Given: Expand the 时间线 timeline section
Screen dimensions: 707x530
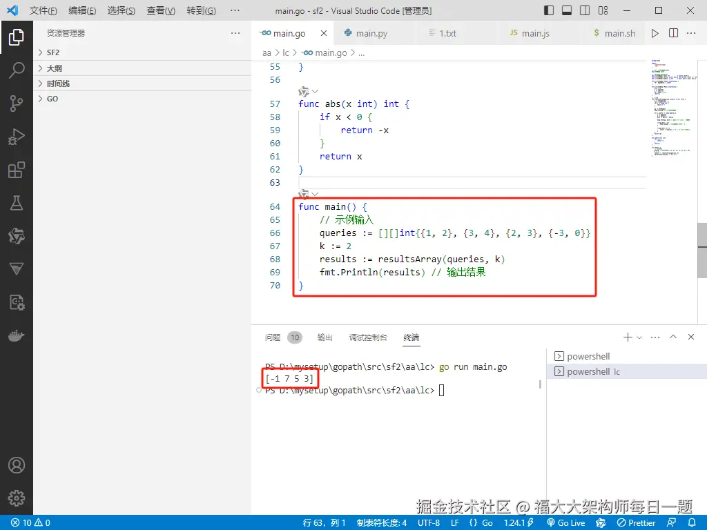Looking at the screenshot, I should tap(142, 84).
